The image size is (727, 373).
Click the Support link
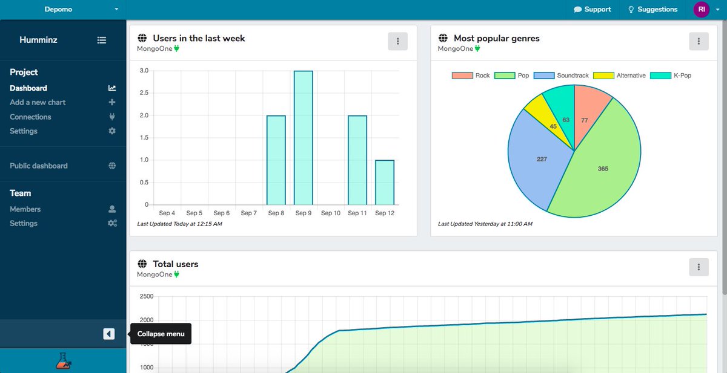pos(593,10)
